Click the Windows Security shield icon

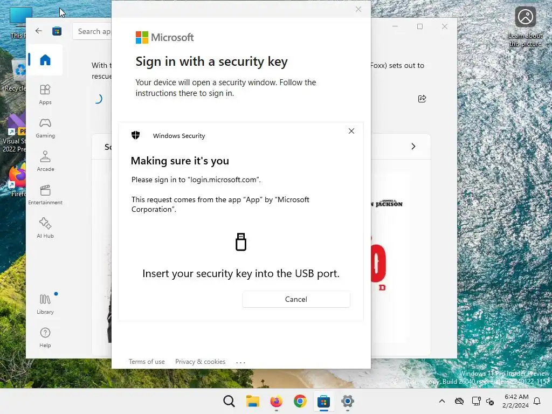click(x=135, y=135)
